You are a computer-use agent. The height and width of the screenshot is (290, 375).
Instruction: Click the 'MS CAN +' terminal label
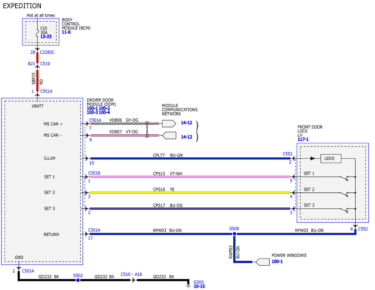[x=53, y=124]
